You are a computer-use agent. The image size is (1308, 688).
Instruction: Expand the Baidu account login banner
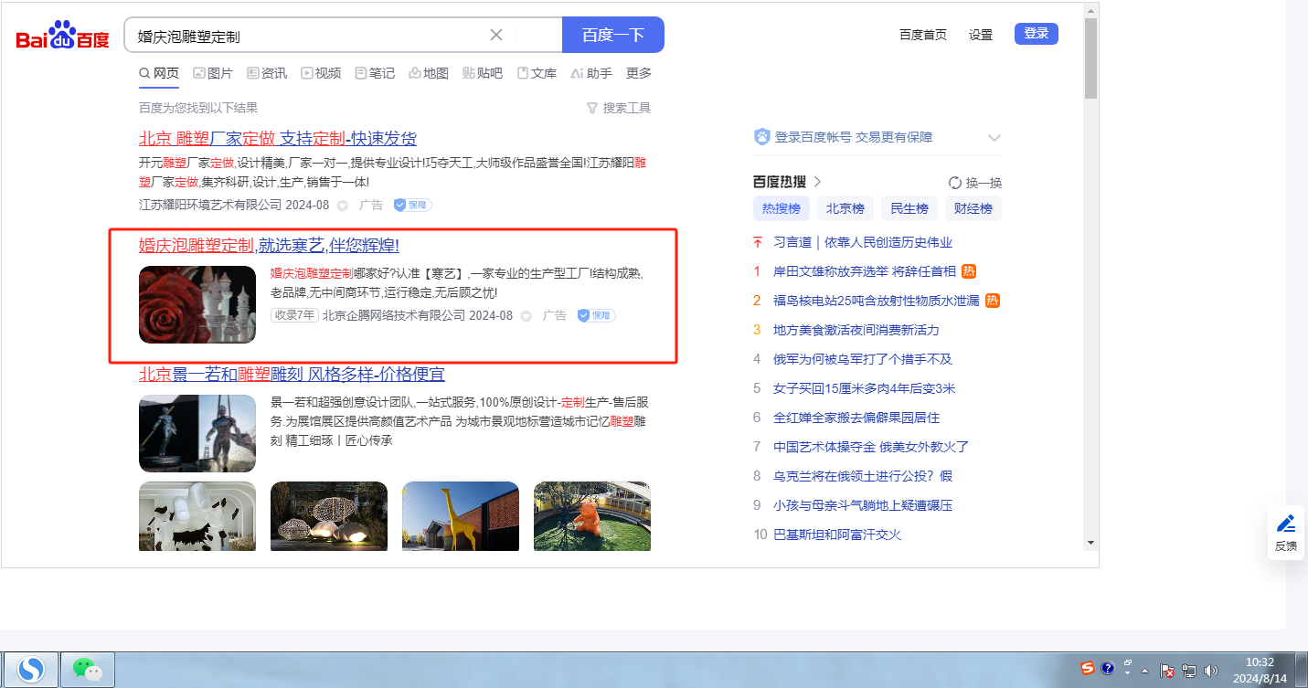click(994, 137)
